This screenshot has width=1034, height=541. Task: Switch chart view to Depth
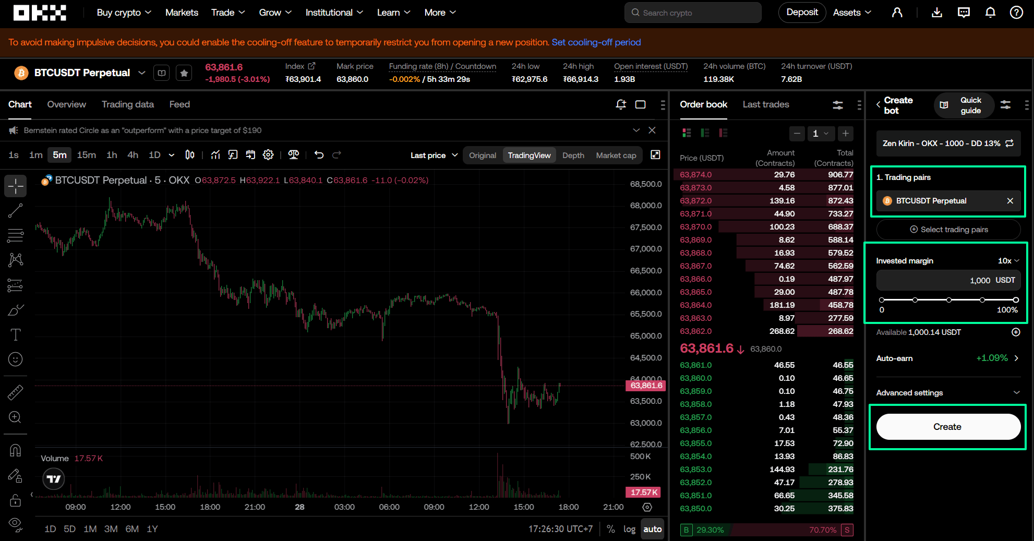573,155
